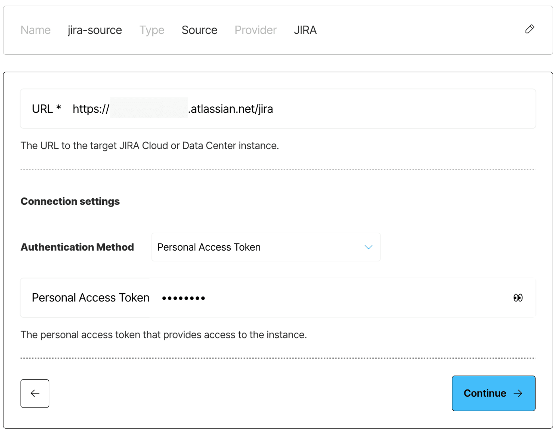
Task: Click the Continue button
Action: tap(493, 393)
